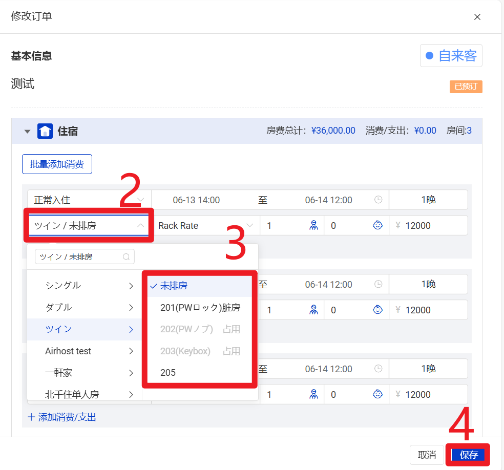The width and height of the screenshot is (504, 470).
Task: Select Airhost test room type
Action: click(x=68, y=351)
